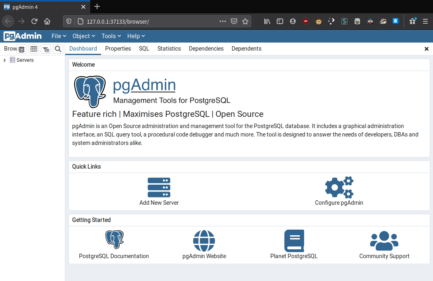Open PostgreSQL Documentation elephant icon
Screen dimensions: 433x281
114,239
